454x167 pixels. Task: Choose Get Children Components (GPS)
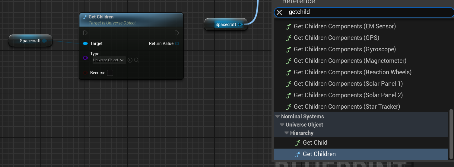[336, 38]
